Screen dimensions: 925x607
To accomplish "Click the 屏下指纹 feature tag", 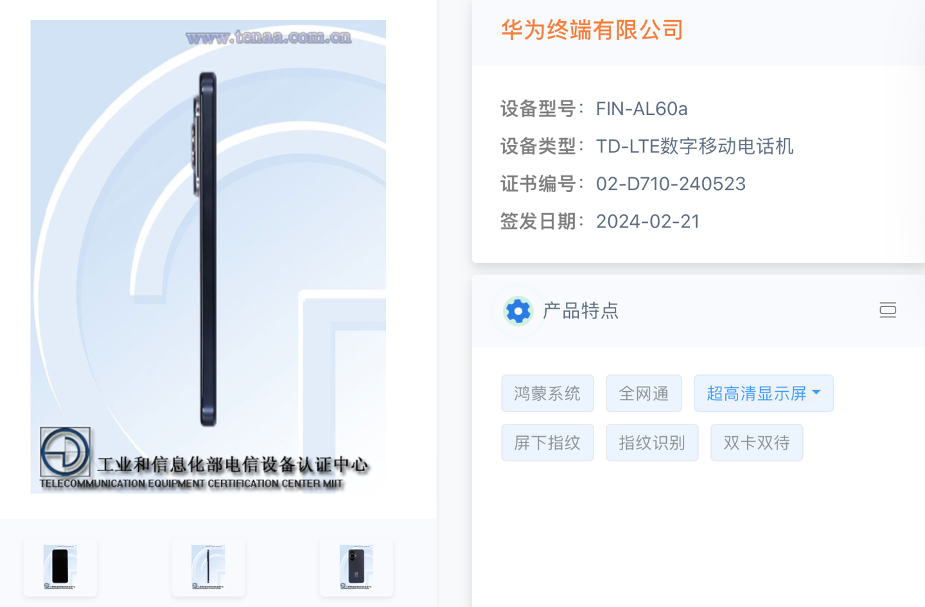I will tap(547, 443).
